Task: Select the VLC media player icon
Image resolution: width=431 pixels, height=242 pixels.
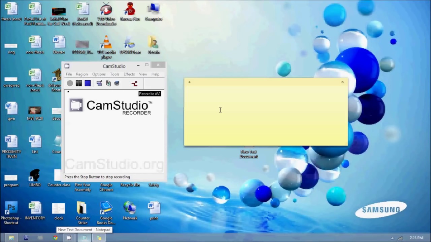Action: tap(106, 47)
